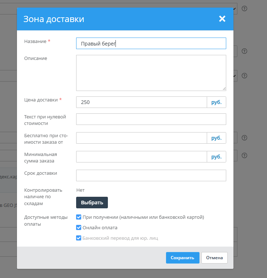Save the delivery zone with Сохранить
The height and width of the screenshot is (278, 267).
point(182,258)
